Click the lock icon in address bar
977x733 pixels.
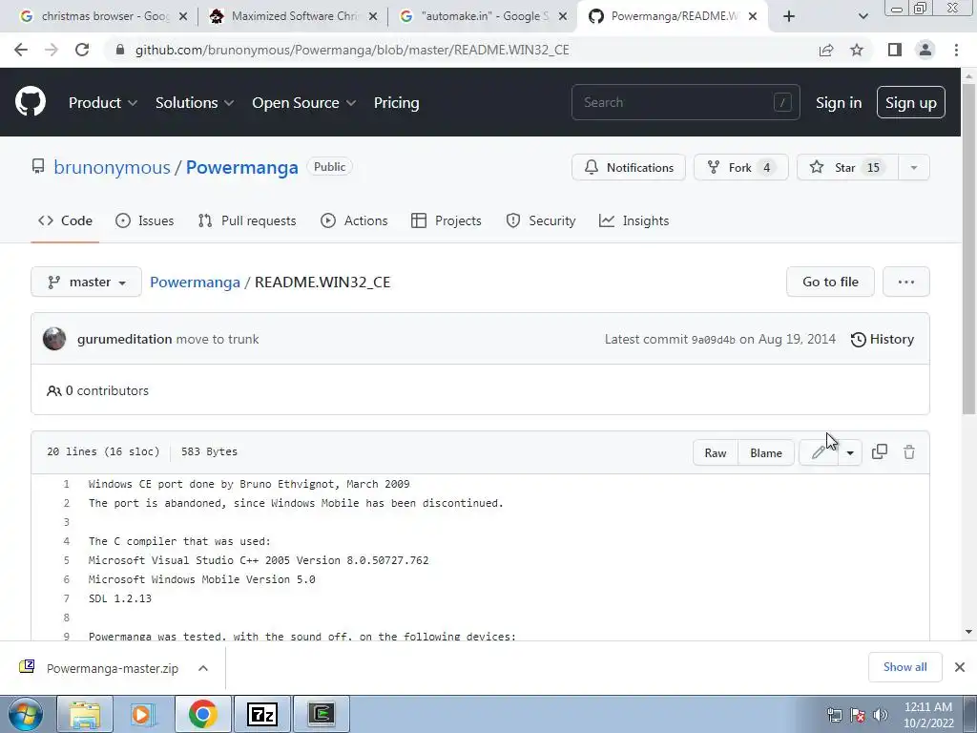[x=120, y=50]
